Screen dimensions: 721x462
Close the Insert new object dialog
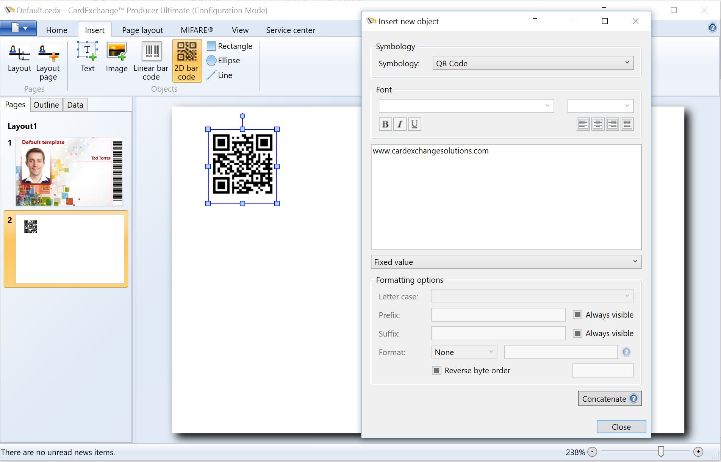[x=636, y=21]
